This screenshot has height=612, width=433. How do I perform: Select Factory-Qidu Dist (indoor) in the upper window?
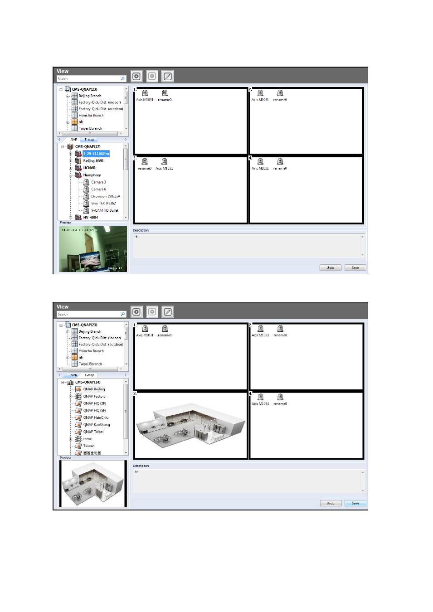[x=100, y=102]
